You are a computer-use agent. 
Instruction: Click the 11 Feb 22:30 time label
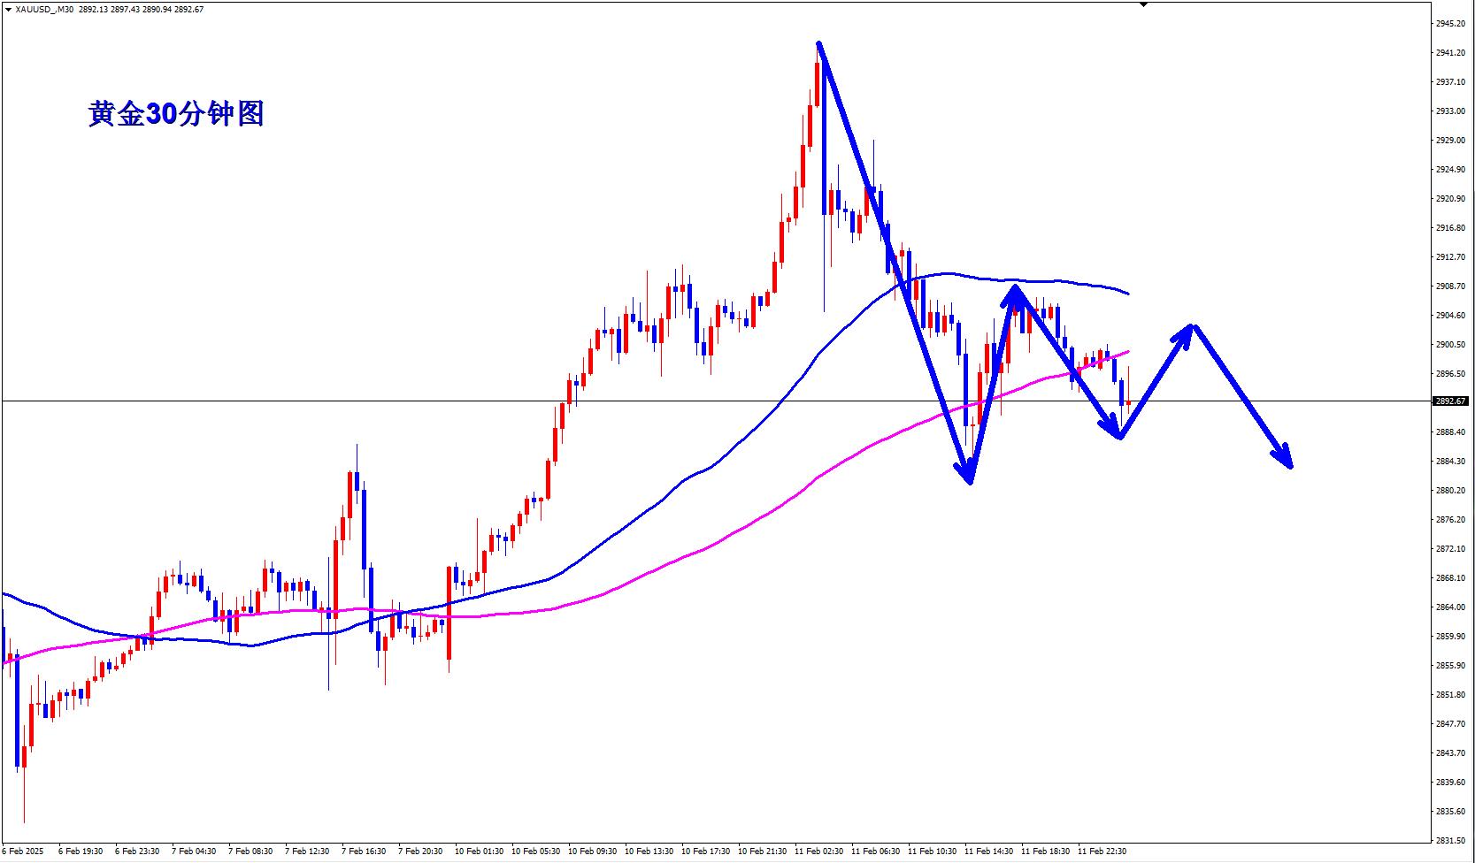pyautogui.click(x=1102, y=852)
